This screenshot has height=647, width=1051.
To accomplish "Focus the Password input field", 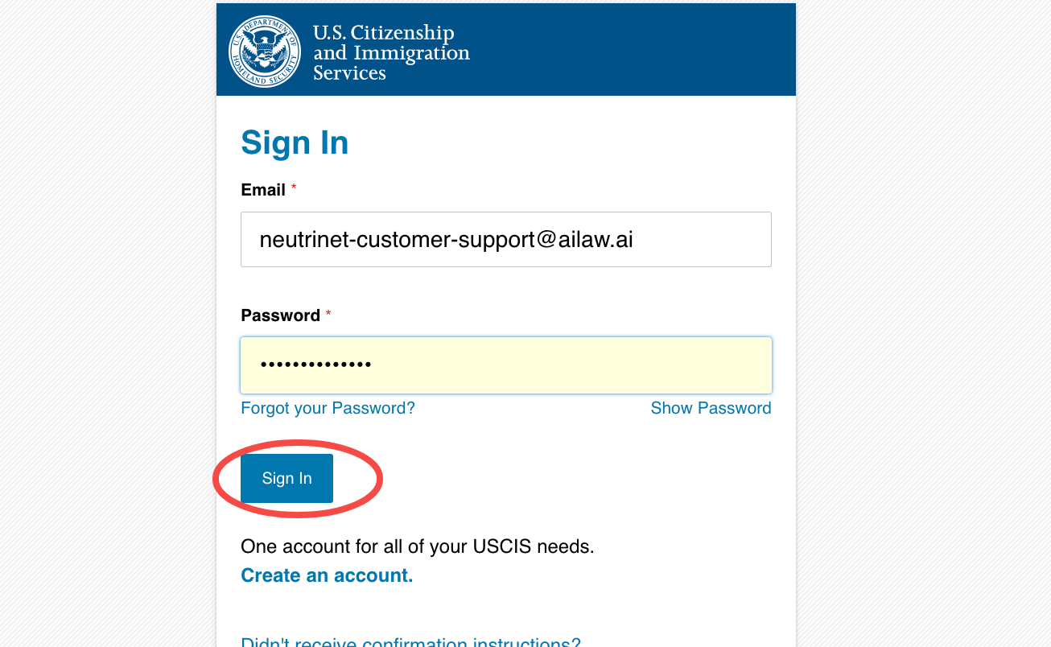I will click(x=506, y=365).
